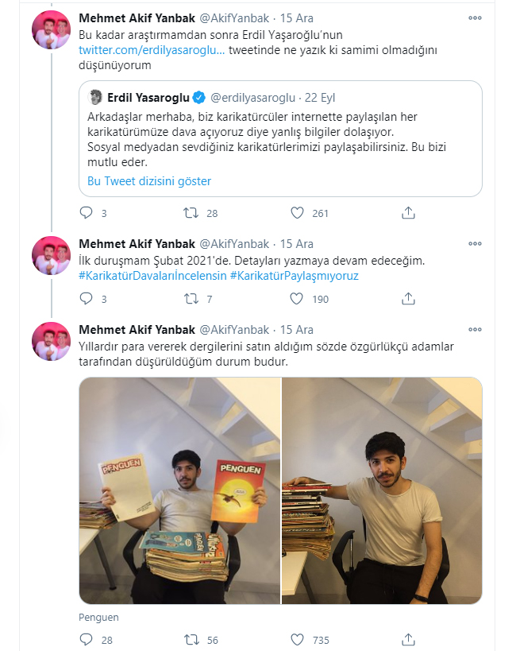Open more options on first tweet
This screenshot has height=651, width=516.
[x=475, y=17]
